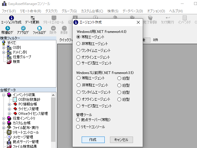
Task: Select インベントリ収集 book icon
Action: (9, 95)
